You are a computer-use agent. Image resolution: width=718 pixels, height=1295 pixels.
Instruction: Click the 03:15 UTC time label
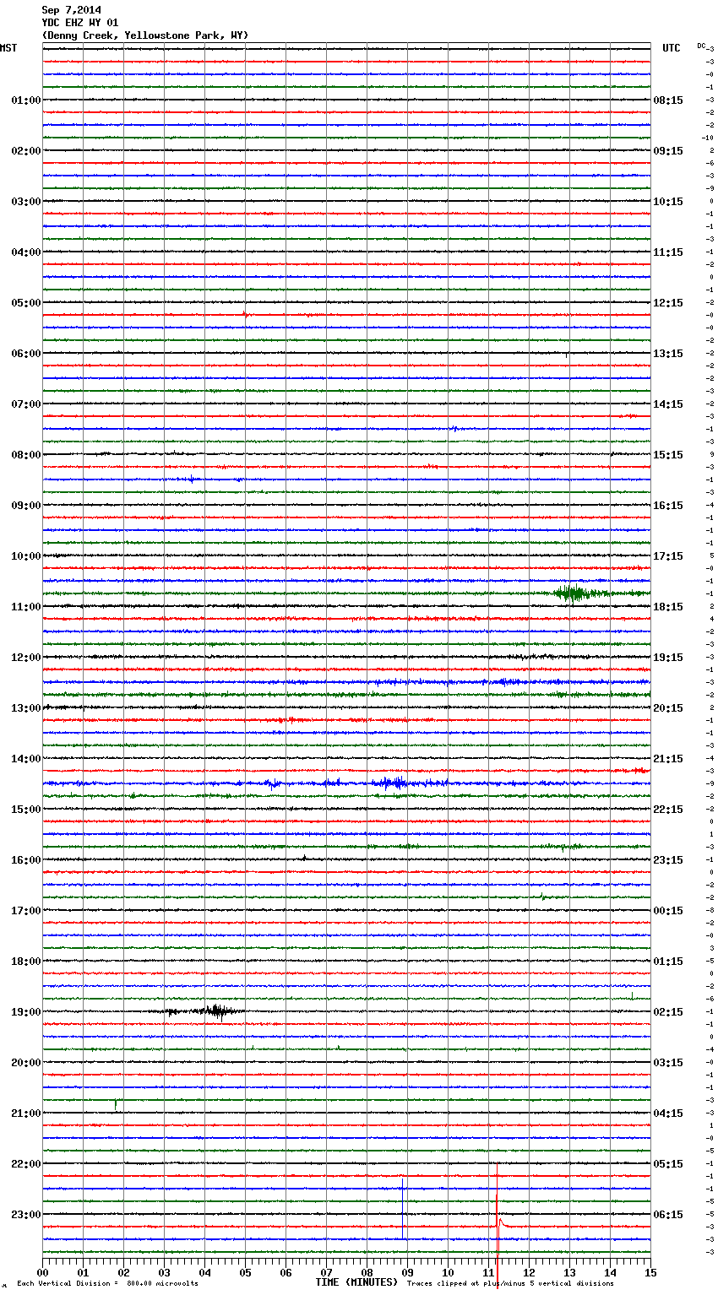(668, 1063)
